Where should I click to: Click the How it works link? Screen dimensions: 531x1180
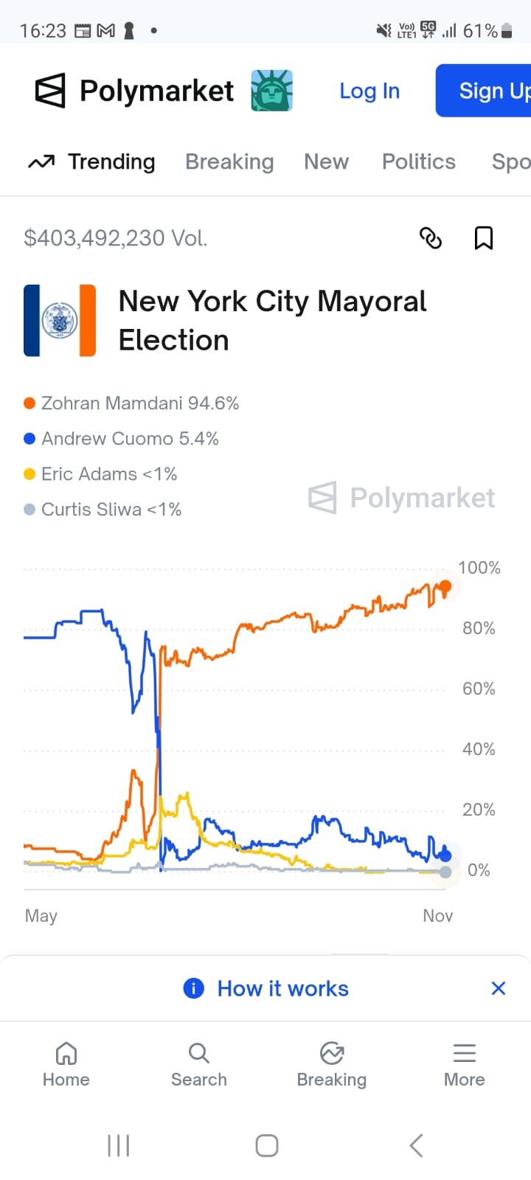coord(282,988)
